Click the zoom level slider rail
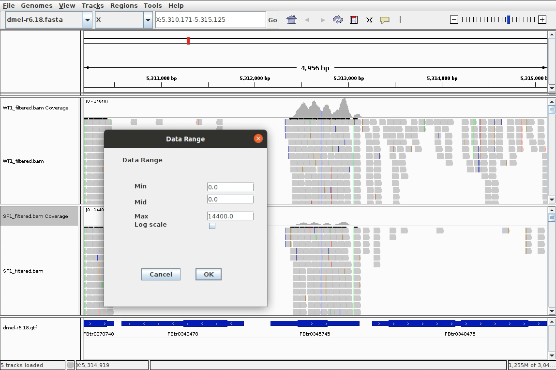The width and height of the screenshot is (556, 370). point(498,20)
